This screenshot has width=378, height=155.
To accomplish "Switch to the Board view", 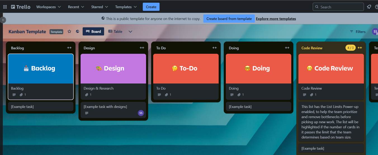I will pos(93,31).
